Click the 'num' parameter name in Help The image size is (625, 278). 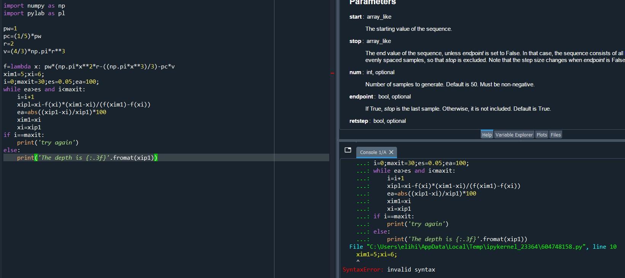click(x=355, y=72)
